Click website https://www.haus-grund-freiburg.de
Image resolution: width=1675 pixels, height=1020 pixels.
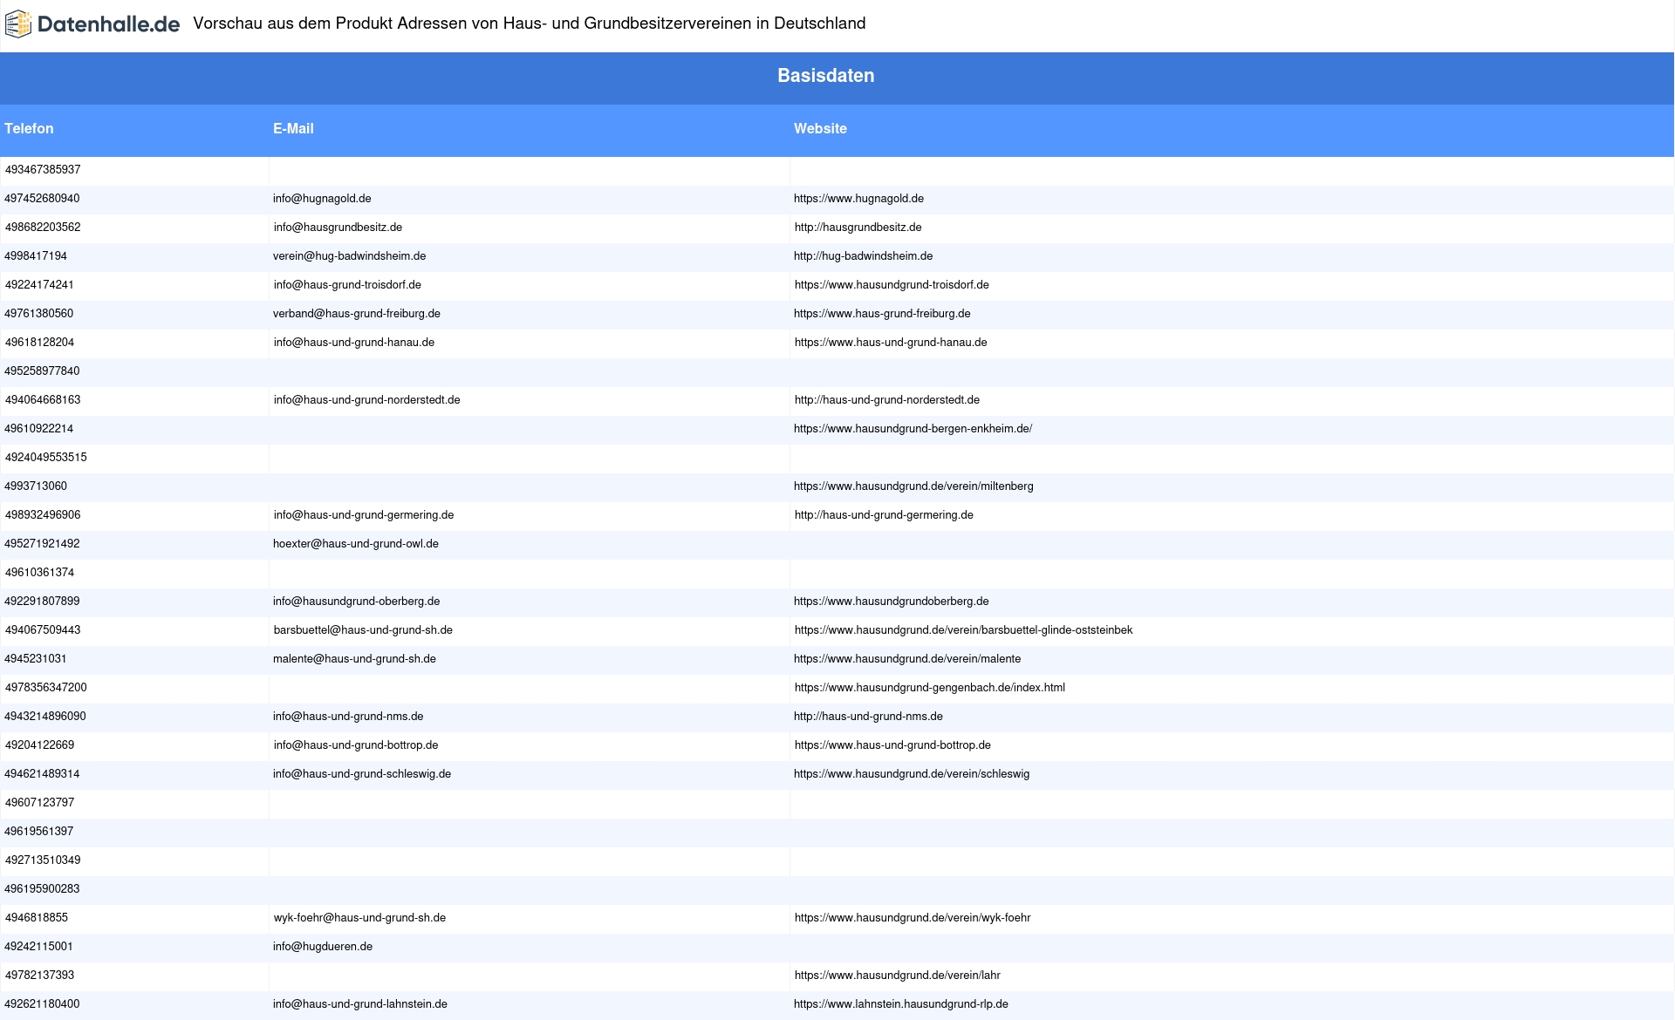point(882,314)
